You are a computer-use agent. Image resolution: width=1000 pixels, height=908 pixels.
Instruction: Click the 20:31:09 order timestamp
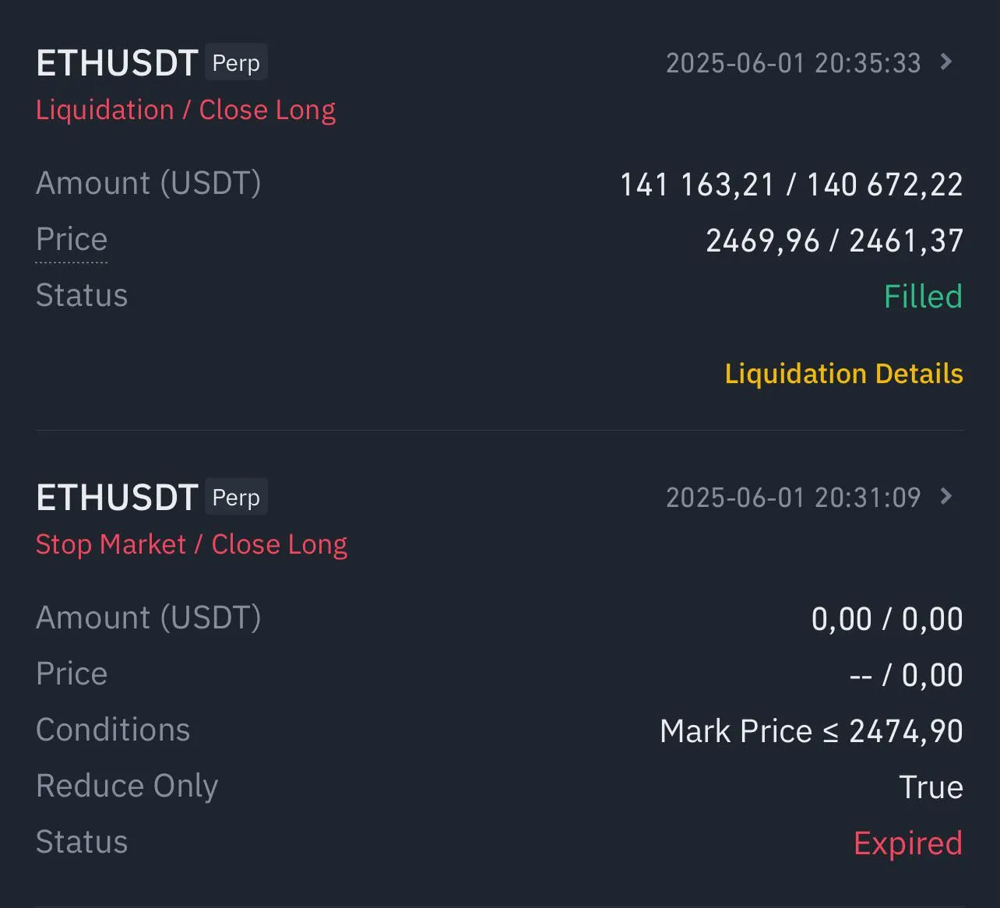pos(793,498)
